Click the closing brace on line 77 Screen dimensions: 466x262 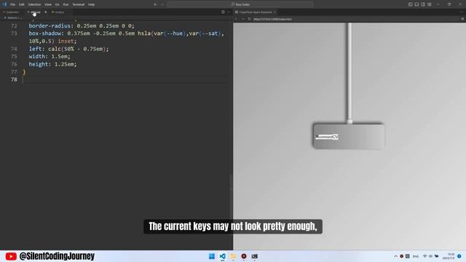[x=24, y=72]
